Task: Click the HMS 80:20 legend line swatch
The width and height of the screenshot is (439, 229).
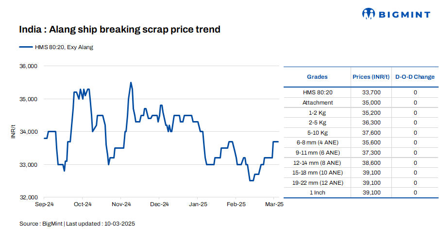Action: 25,47
